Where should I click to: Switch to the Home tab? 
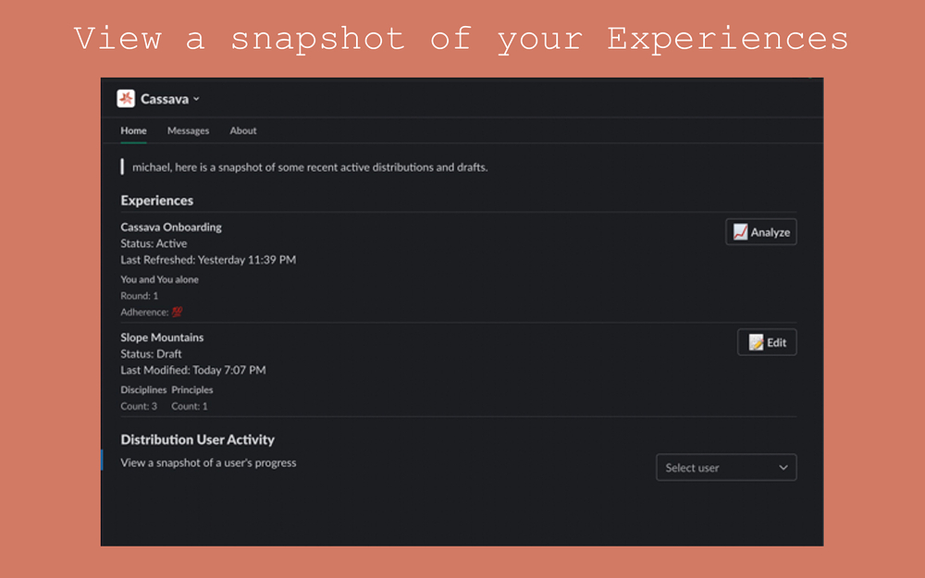(x=133, y=130)
